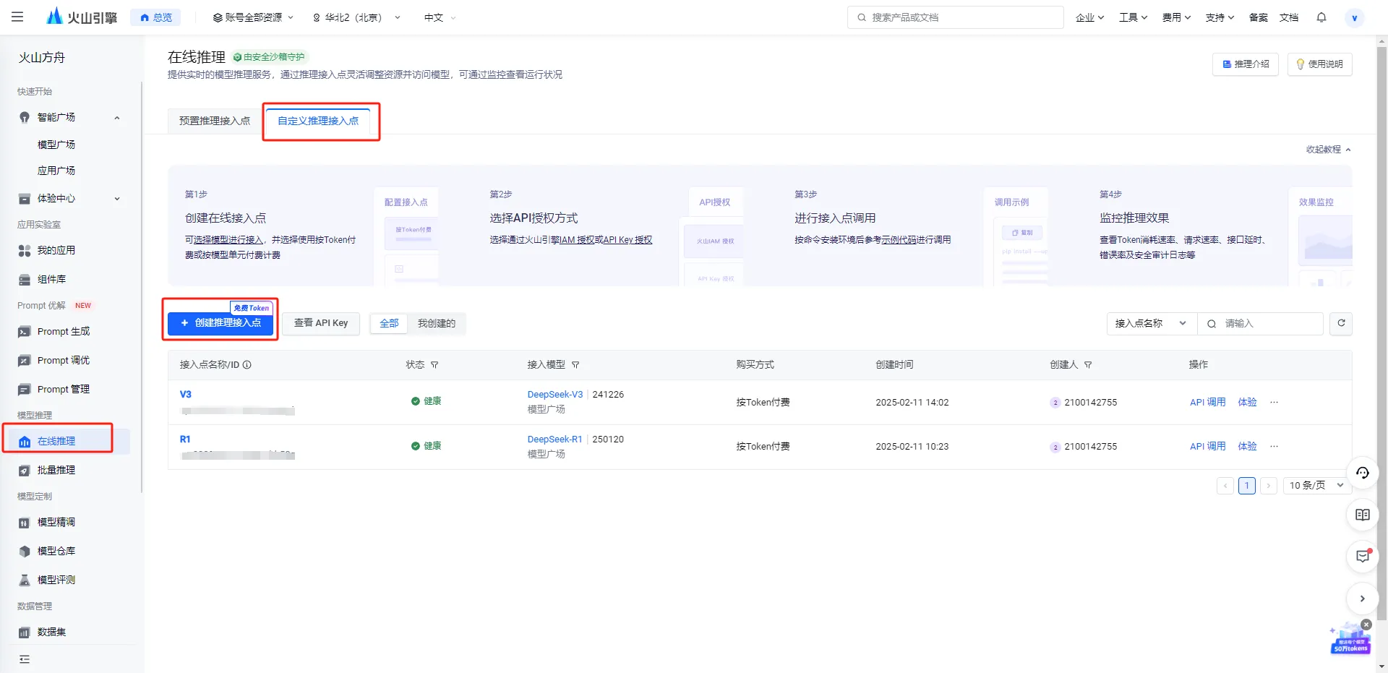Switch to the 我创建的 filter
This screenshot has height=673, width=1388.
436,323
